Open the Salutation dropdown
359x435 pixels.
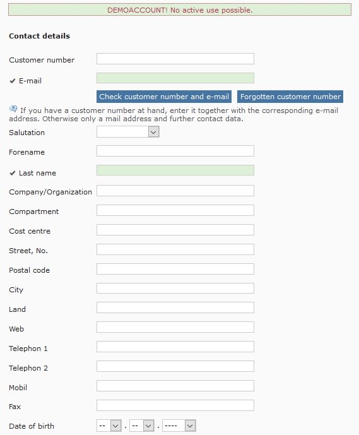coord(128,132)
